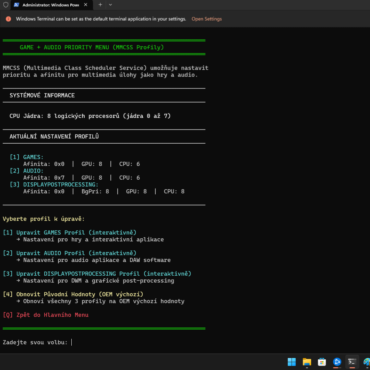
Task: Click the Terminal icon in the taskbar
Action: (352, 362)
